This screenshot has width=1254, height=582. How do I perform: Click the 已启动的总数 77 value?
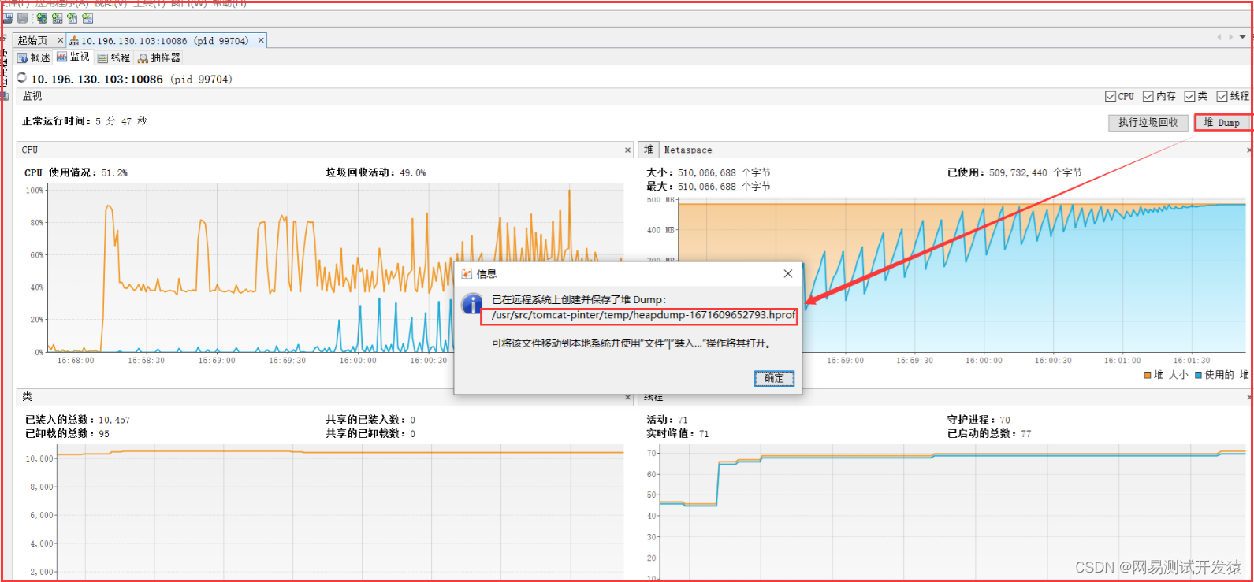point(1025,434)
